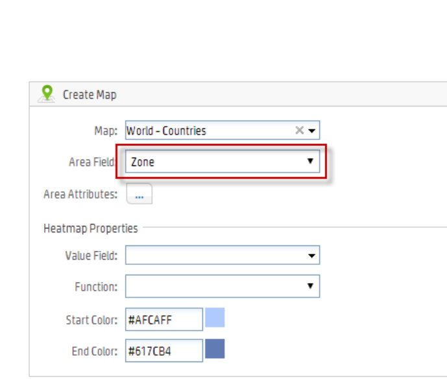Screen dimensions: 447x381
Task: Expand the Value Field dropdown arrow
Action: 311,256
